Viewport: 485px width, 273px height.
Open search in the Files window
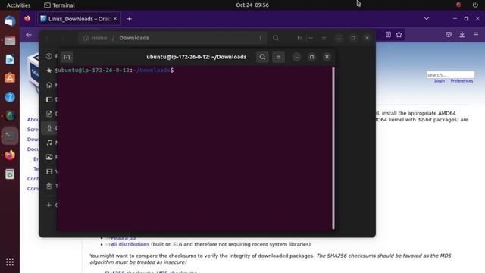[276, 38]
